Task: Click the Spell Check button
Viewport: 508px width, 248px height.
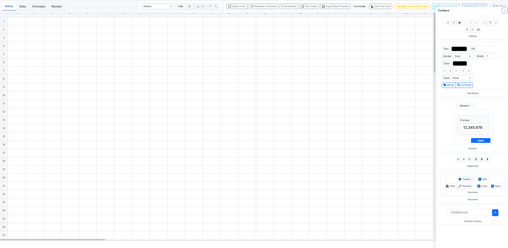Action: pos(237,6)
